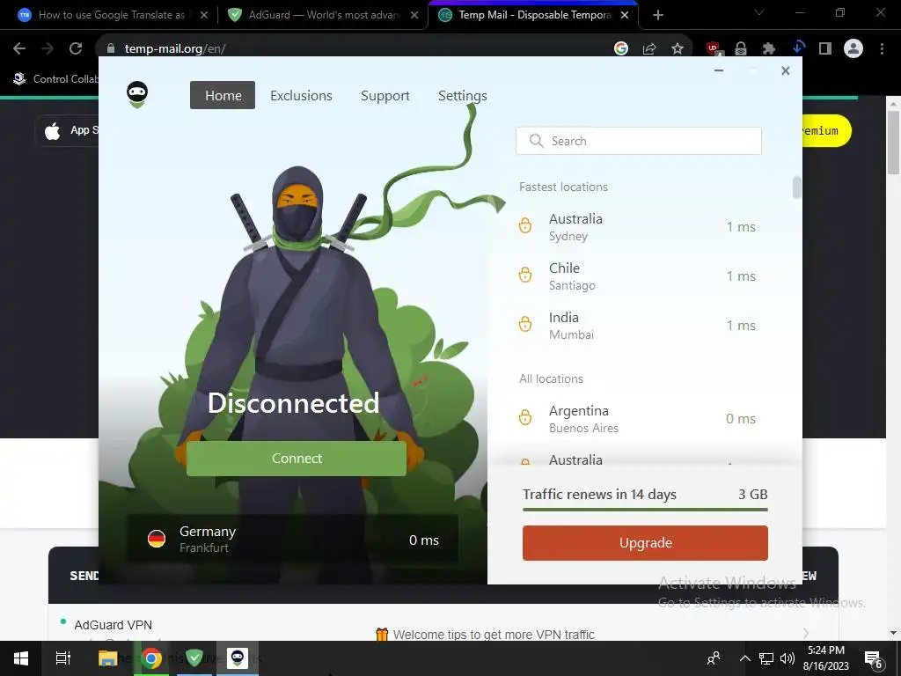Reload the temp-mail page
Image resolution: width=901 pixels, height=676 pixels.
pyautogui.click(x=76, y=49)
